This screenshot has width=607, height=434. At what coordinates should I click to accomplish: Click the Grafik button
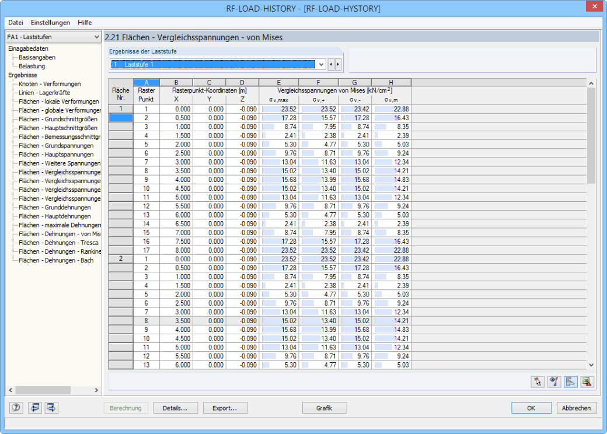tap(325, 408)
